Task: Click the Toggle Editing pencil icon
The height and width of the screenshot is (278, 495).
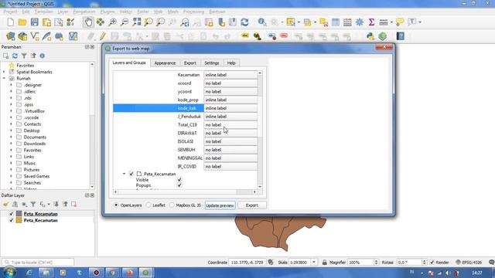Action: [x=103, y=36]
